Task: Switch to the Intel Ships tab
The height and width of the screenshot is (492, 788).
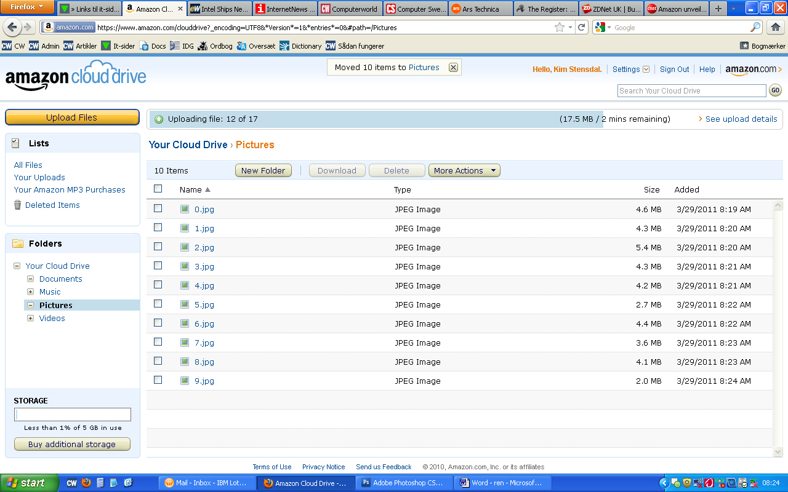Action: click(219, 9)
